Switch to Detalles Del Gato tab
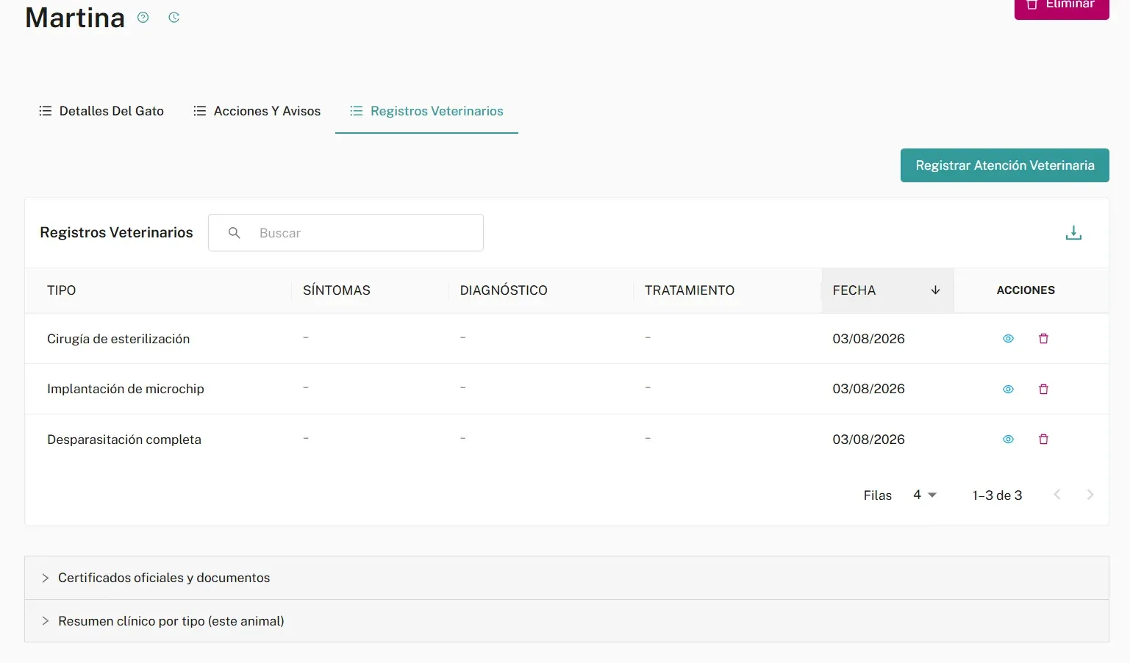Image resolution: width=1130 pixels, height=663 pixels. click(x=101, y=111)
